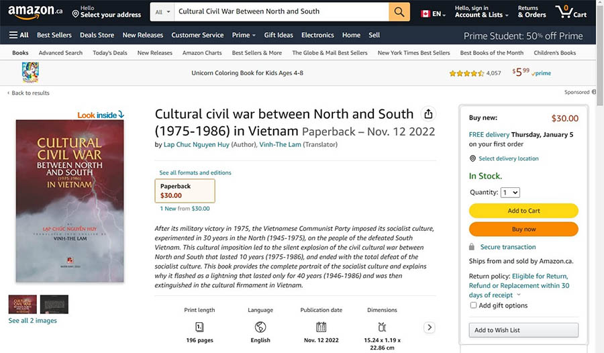This screenshot has height=353, width=604.
Task: Click the share icon beside book title
Action: click(x=427, y=114)
